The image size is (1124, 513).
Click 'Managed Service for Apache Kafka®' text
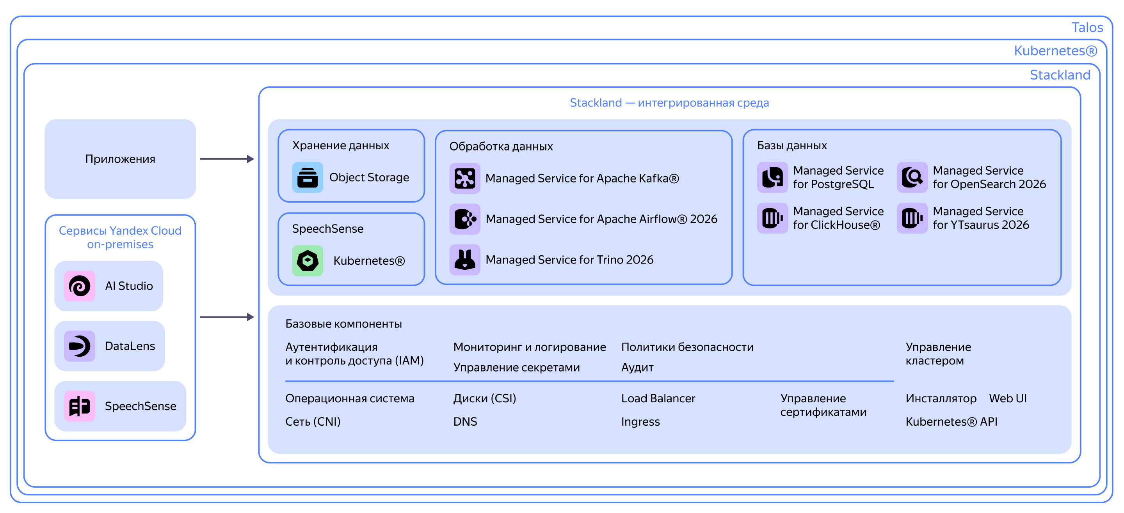click(x=582, y=178)
